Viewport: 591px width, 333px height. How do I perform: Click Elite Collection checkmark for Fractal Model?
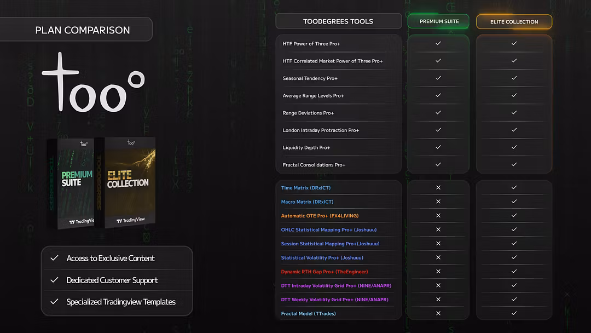tap(514, 313)
